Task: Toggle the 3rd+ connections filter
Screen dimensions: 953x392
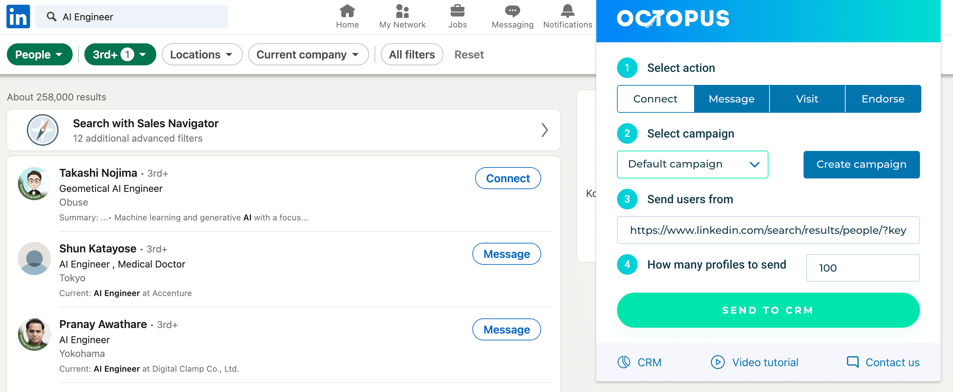Action: click(x=120, y=55)
